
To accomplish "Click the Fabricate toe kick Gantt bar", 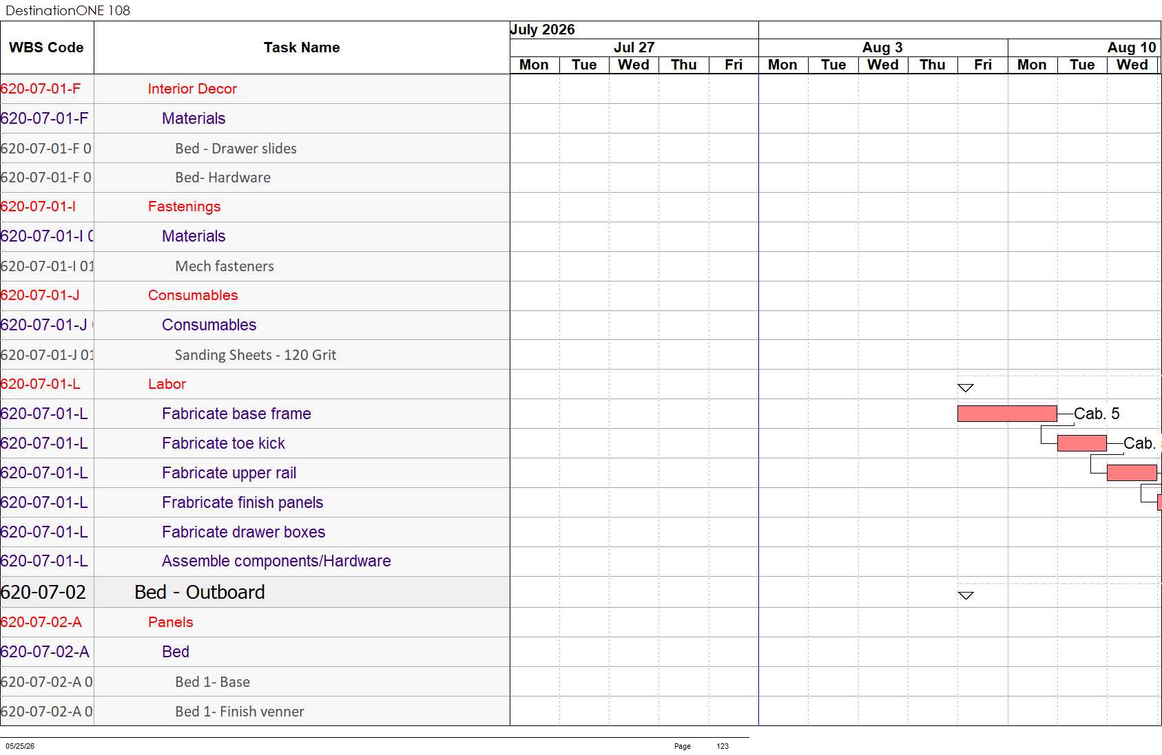I will click(1081, 443).
